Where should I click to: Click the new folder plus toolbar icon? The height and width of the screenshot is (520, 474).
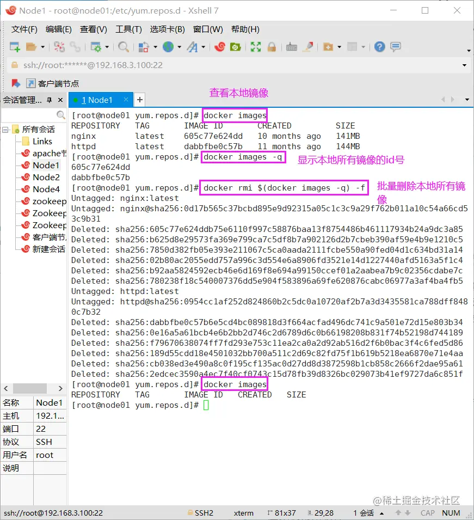point(328,47)
